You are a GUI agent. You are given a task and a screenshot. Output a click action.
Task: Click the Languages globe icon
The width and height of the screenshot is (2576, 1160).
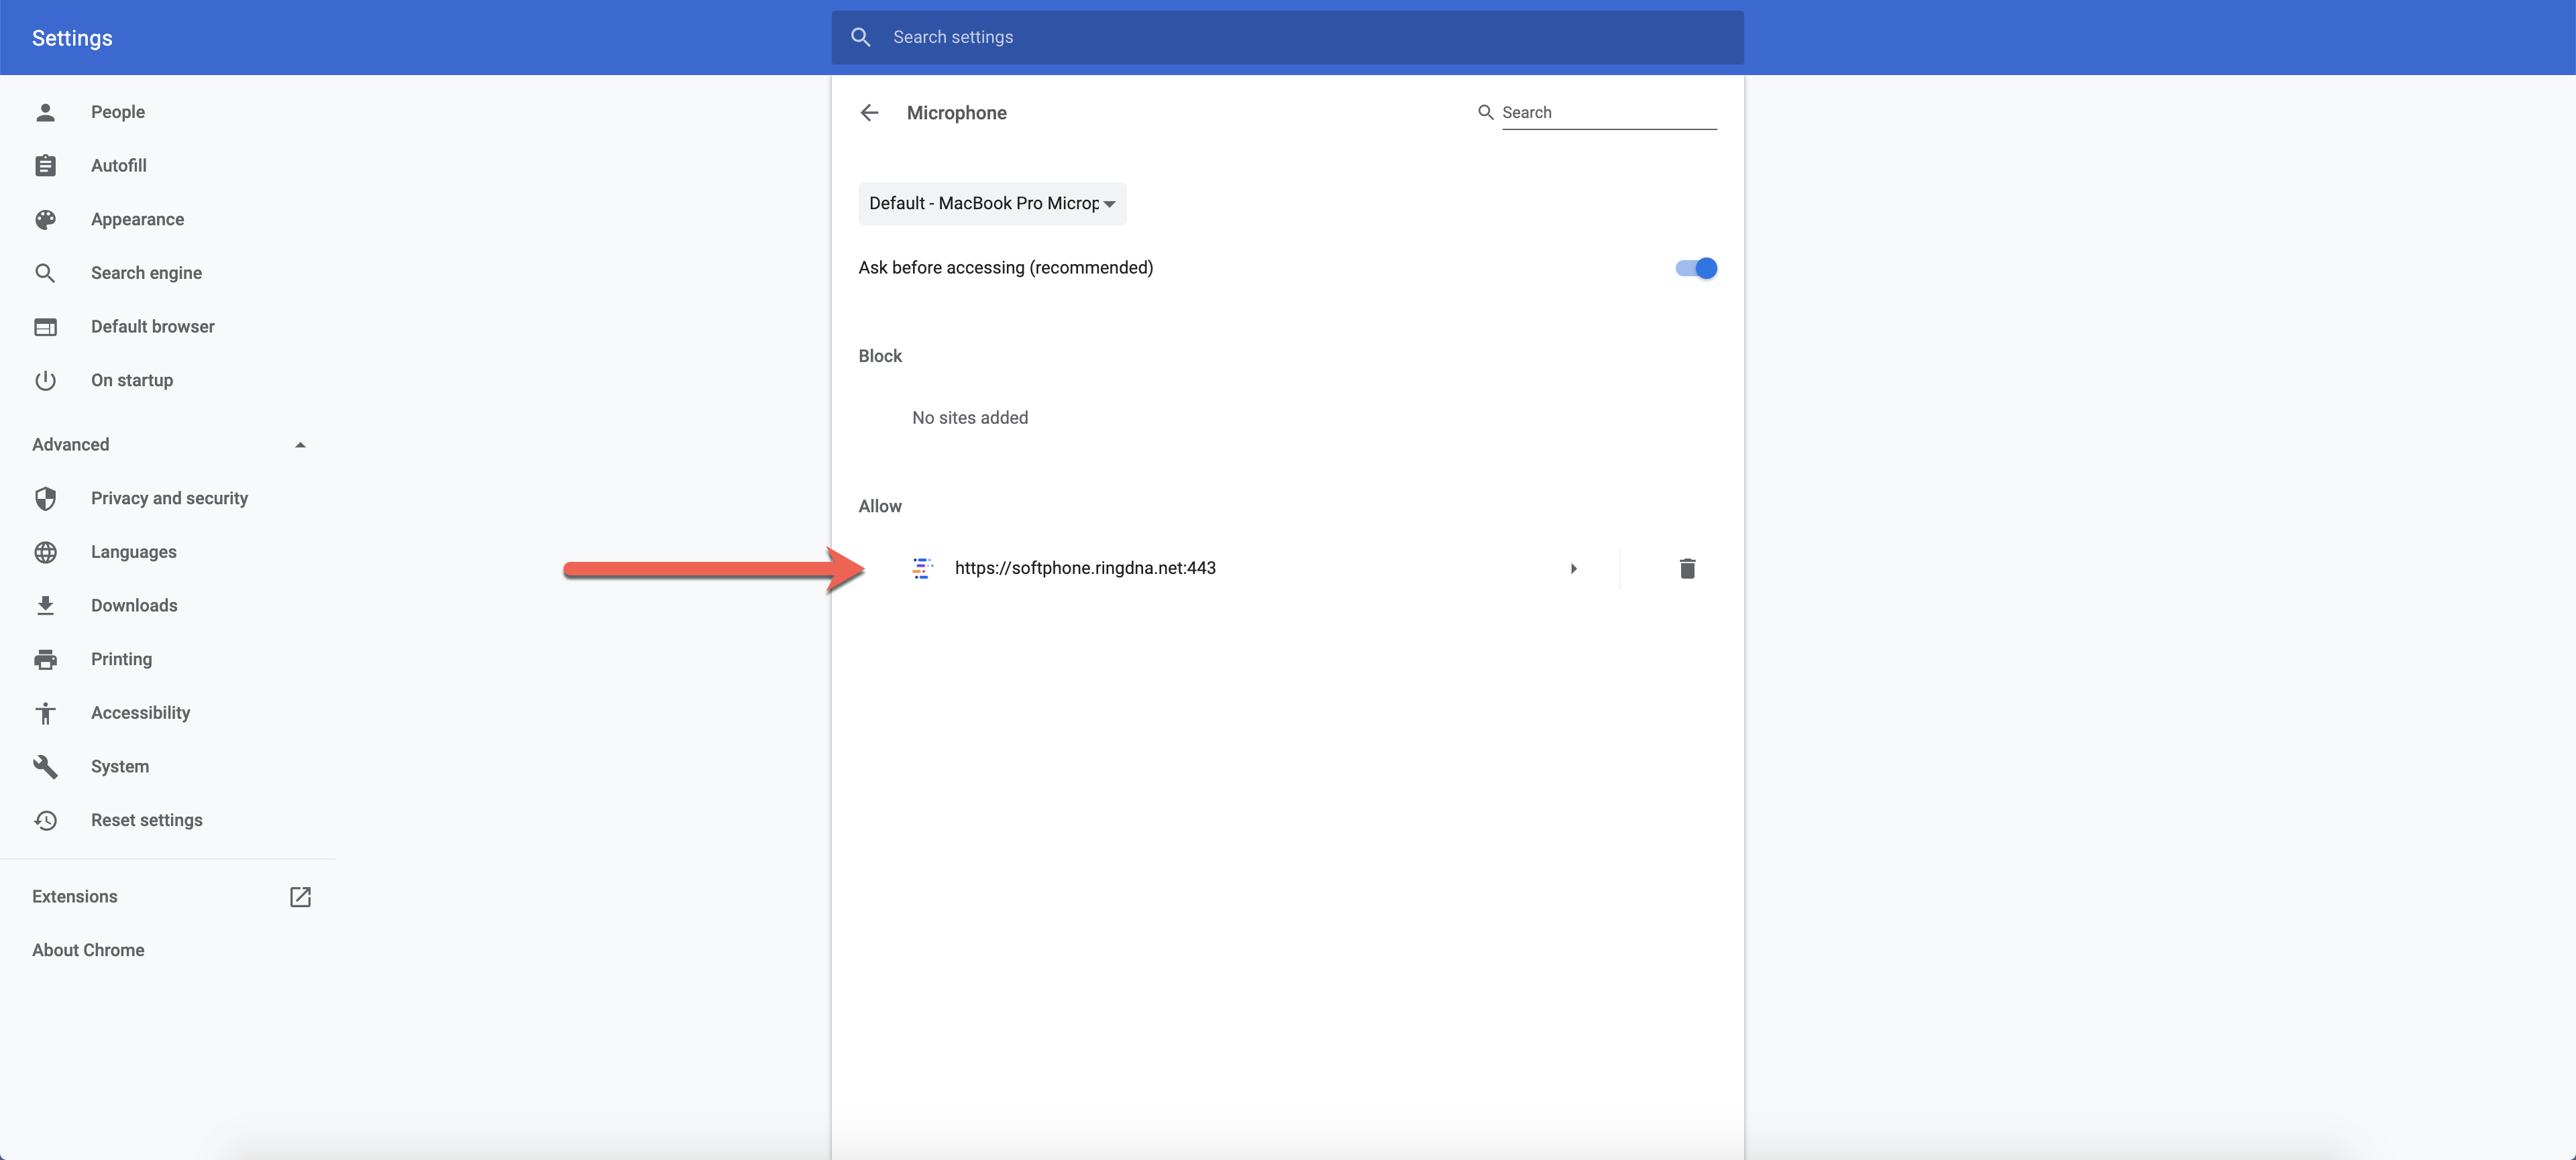(x=45, y=552)
